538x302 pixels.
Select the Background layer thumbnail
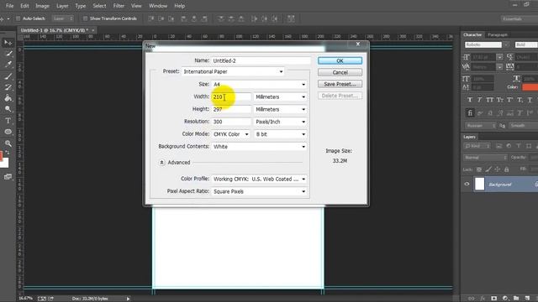(479, 185)
